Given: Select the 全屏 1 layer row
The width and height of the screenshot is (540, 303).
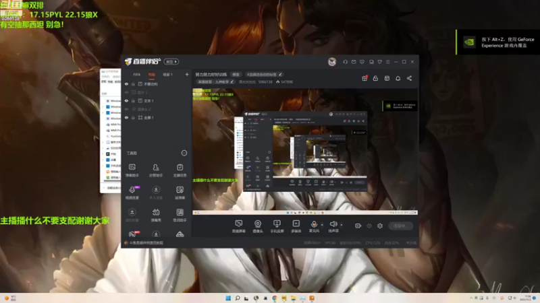Looking at the screenshot, I should point(157,117).
